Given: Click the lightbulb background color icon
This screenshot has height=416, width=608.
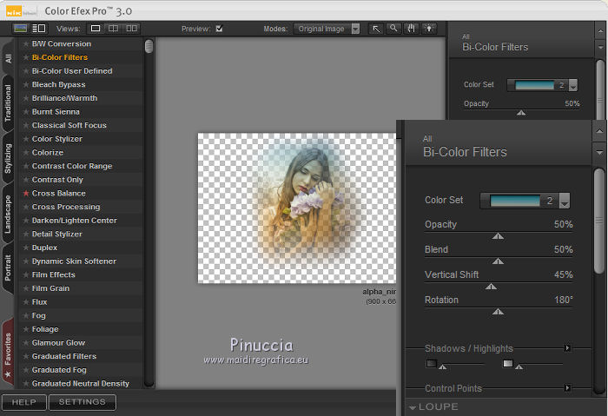Looking at the screenshot, I should pos(428,29).
